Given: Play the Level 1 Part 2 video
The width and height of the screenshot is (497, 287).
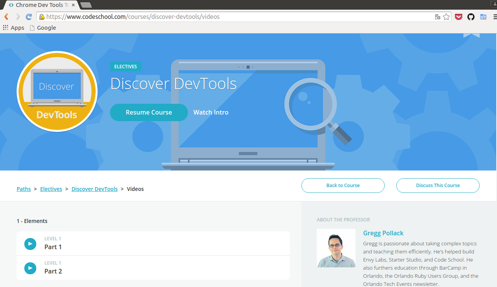Looking at the screenshot, I should [30, 268].
